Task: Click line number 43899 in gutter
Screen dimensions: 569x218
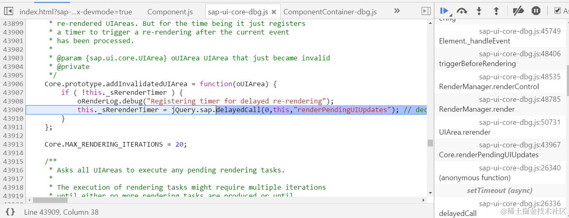Action: [x=13, y=23]
